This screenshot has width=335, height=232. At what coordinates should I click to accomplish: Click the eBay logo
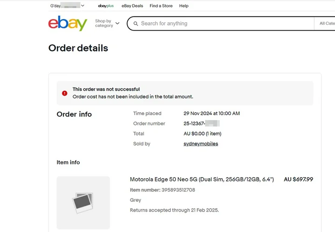coord(67,24)
